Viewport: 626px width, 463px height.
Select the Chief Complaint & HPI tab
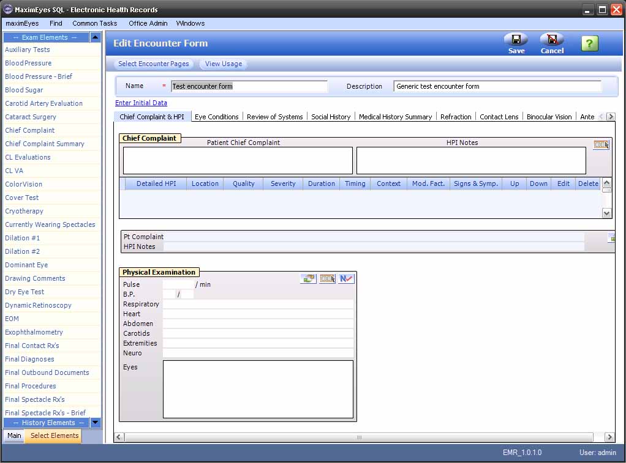point(152,117)
